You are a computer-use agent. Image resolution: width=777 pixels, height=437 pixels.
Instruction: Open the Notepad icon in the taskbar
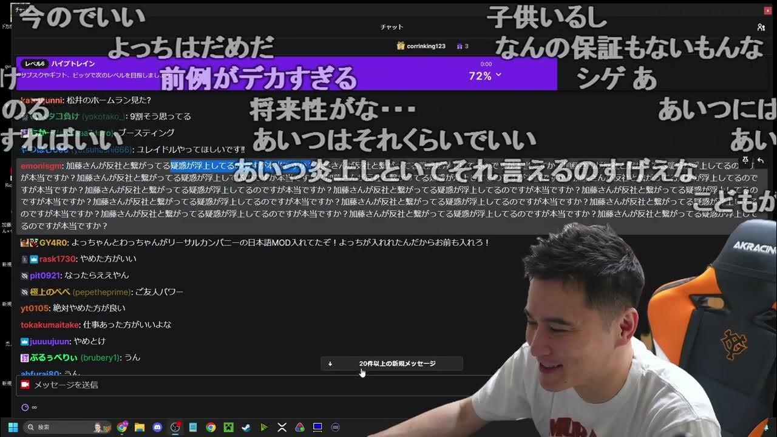(x=193, y=427)
